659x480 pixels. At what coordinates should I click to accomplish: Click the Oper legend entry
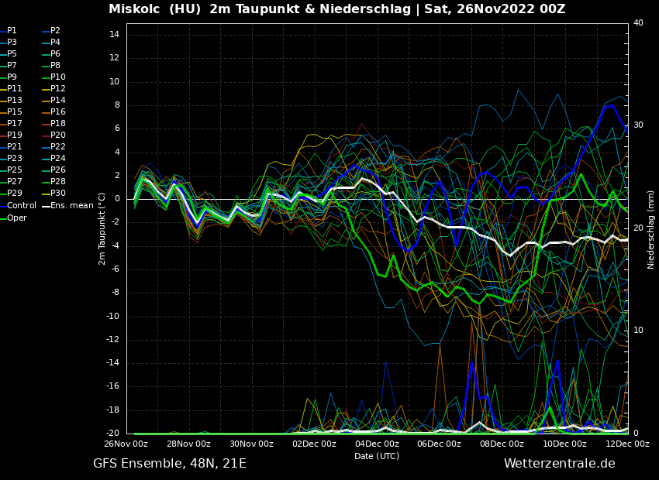17,218
